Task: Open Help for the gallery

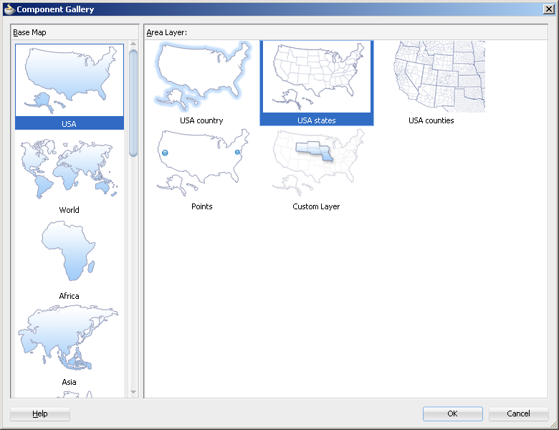Action: (40, 414)
